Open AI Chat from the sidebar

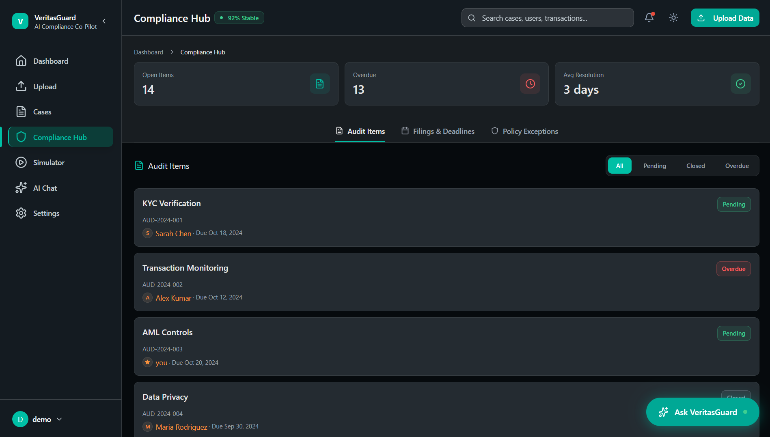click(x=60, y=188)
